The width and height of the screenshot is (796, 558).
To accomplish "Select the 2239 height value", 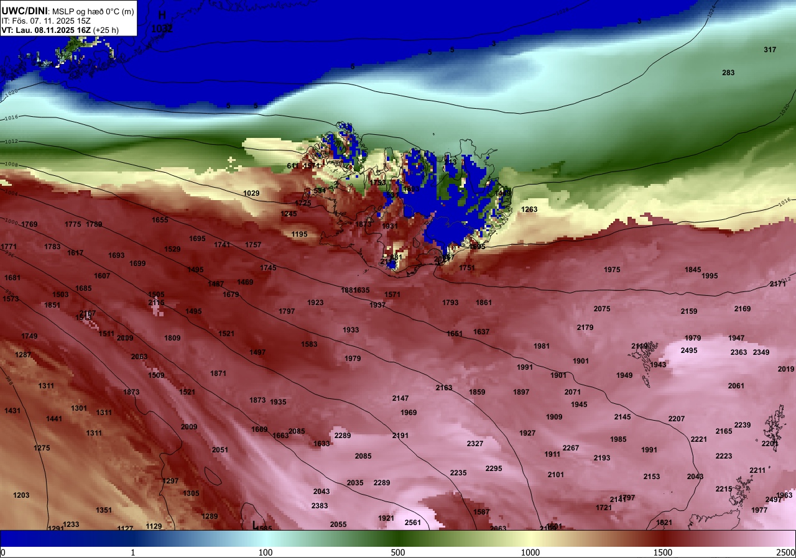I will 743,425.
